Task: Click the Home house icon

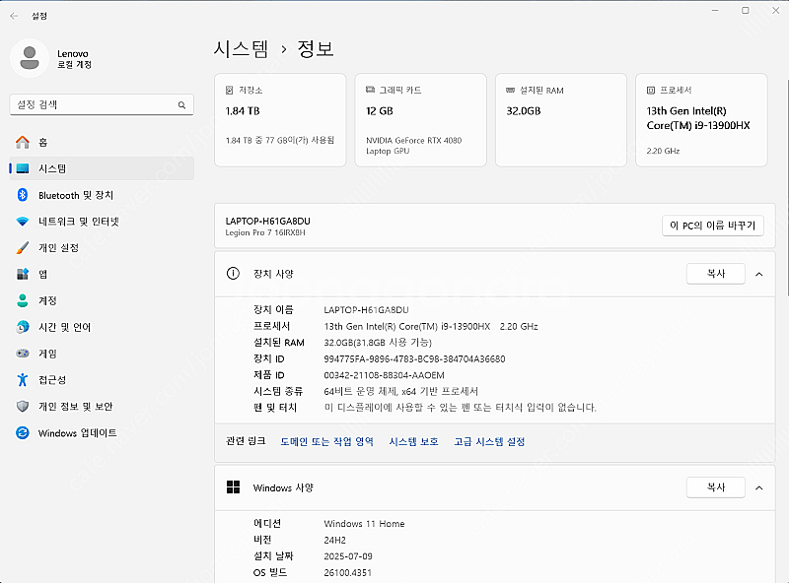Action: point(23,142)
